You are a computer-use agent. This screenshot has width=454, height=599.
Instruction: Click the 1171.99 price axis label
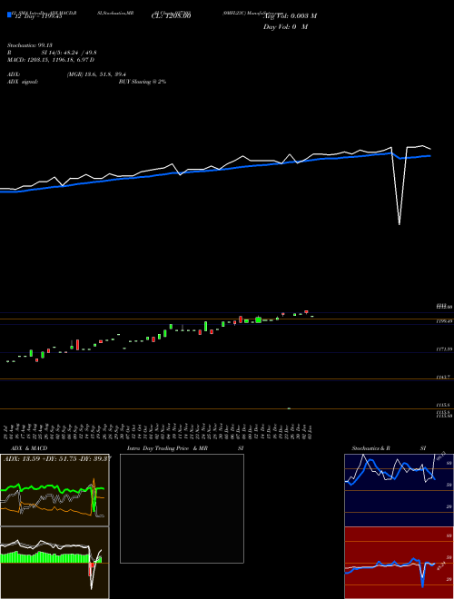tap(444, 349)
